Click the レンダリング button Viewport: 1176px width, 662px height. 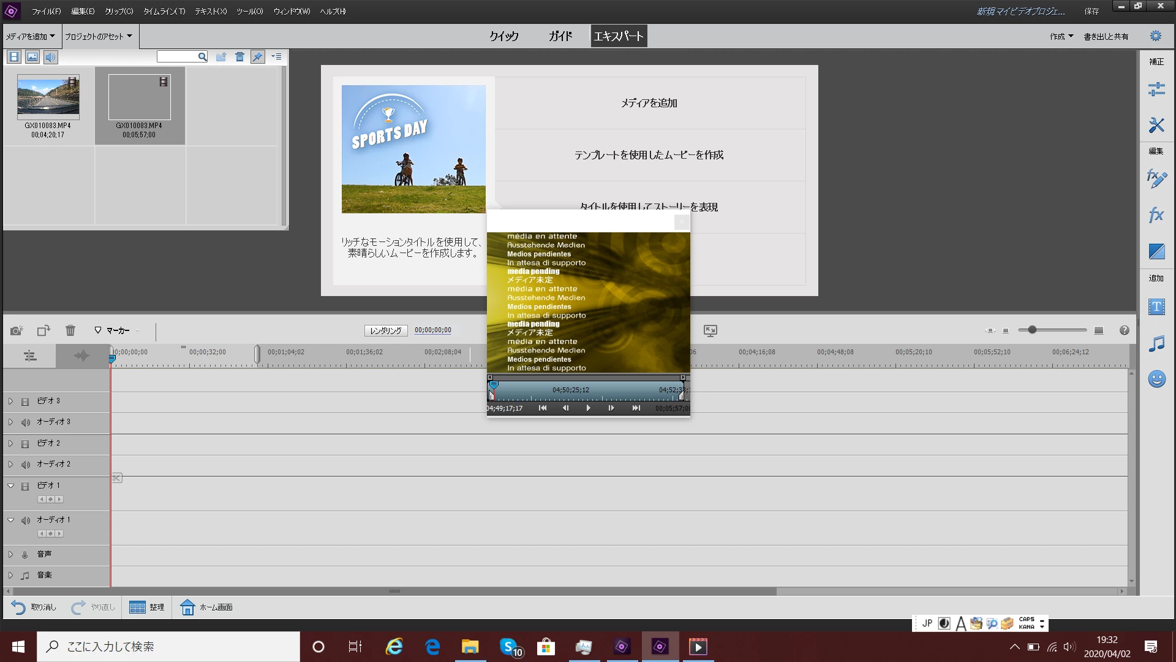[386, 330]
